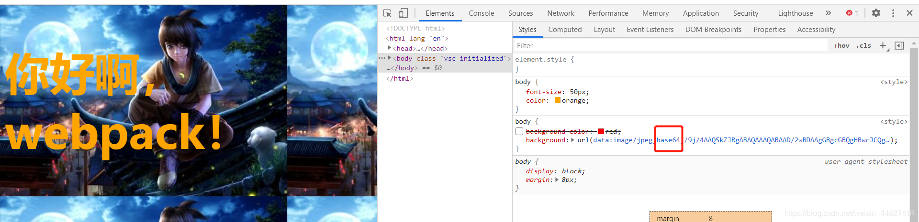The height and width of the screenshot is (222, 919).
Task: Enable the background-color red checkbox
Action: pos(519,131)
